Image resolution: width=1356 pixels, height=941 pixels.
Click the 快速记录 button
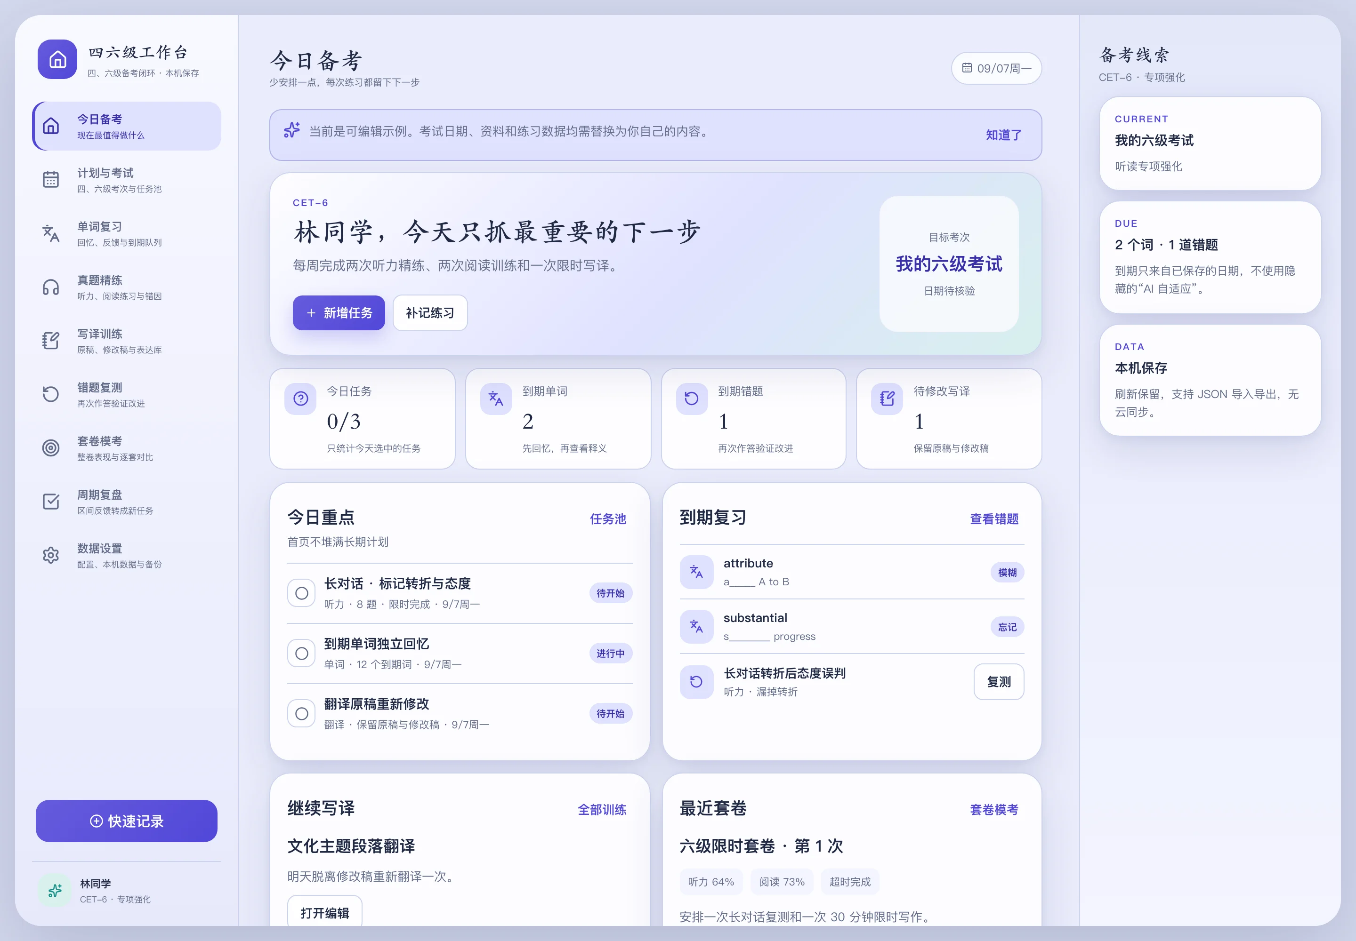(x=127, y=821)
